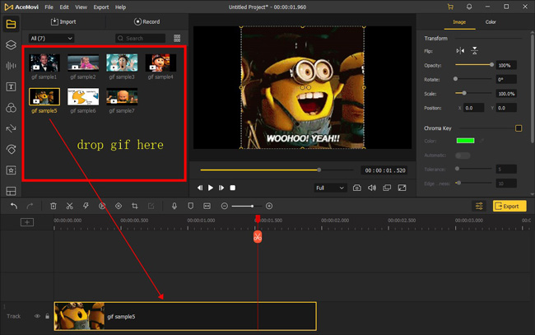Image resolution: width=535 pixels, height=335 pixels.
Task: Click the lightning quick-action toolbar icon
Action: tap(86, 206)
